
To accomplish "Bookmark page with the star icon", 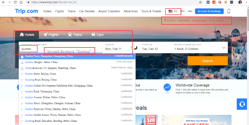I will tap(200, 2).
